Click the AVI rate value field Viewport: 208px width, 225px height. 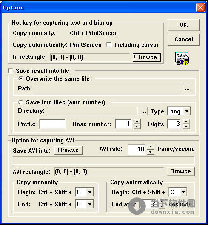[x=137, y=150]
